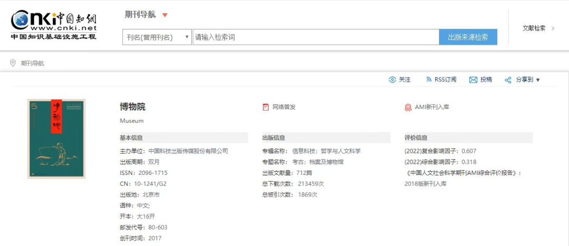Click the CN 10-1241/G2 value
Screen dimensions: 569x246
click(x=150, y=184)
